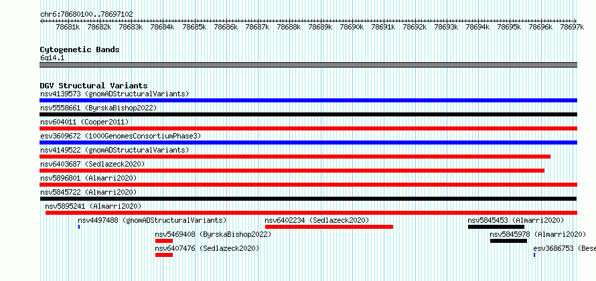Open nsv4149522 gnomADStructuralVariants label
This screenshot has width=596, height=281.
[x=115, y=150]
